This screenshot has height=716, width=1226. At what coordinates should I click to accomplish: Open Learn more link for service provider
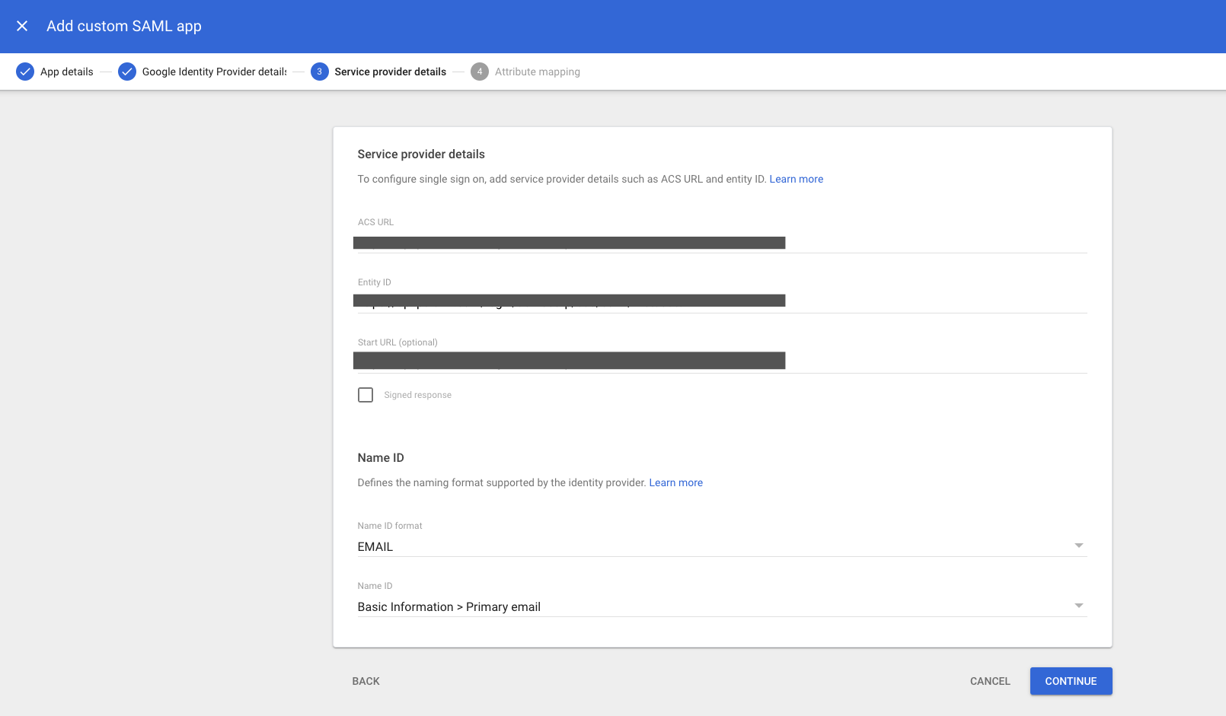[x=796, y=179]
